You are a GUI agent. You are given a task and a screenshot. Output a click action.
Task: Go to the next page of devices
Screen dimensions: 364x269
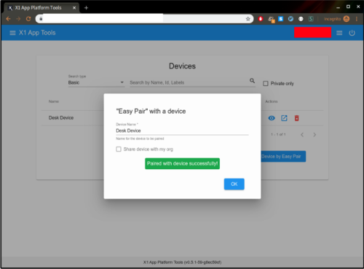[x=314, y=135]
